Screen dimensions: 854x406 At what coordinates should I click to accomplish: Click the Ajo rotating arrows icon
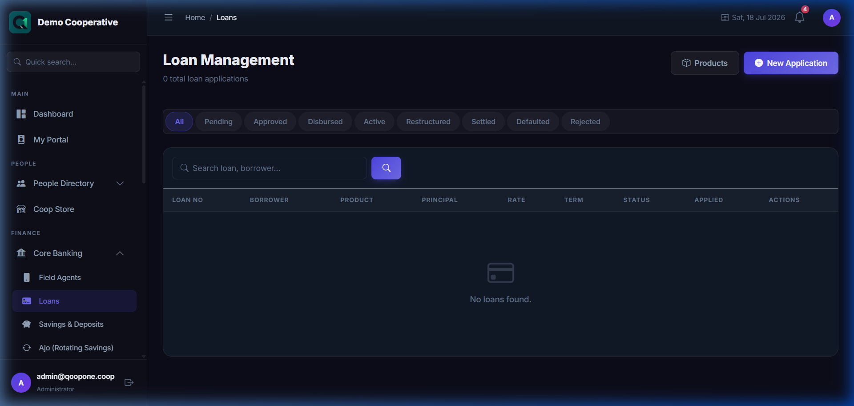[27, 348]
